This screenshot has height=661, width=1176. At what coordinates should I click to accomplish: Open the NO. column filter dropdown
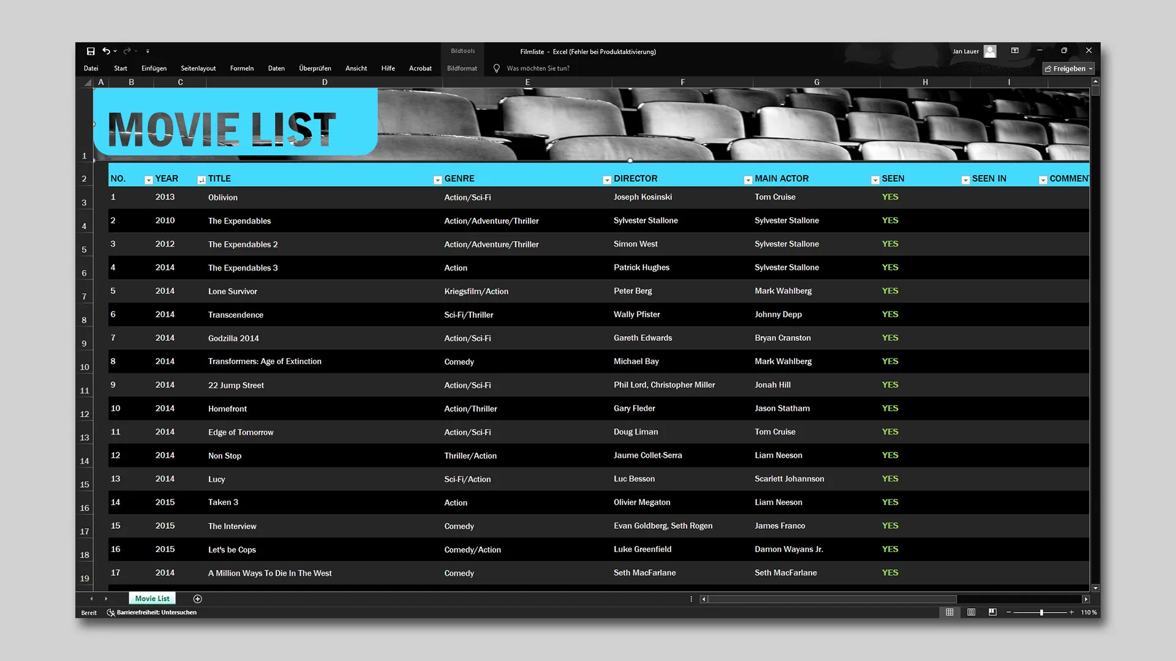pos(148,180)
